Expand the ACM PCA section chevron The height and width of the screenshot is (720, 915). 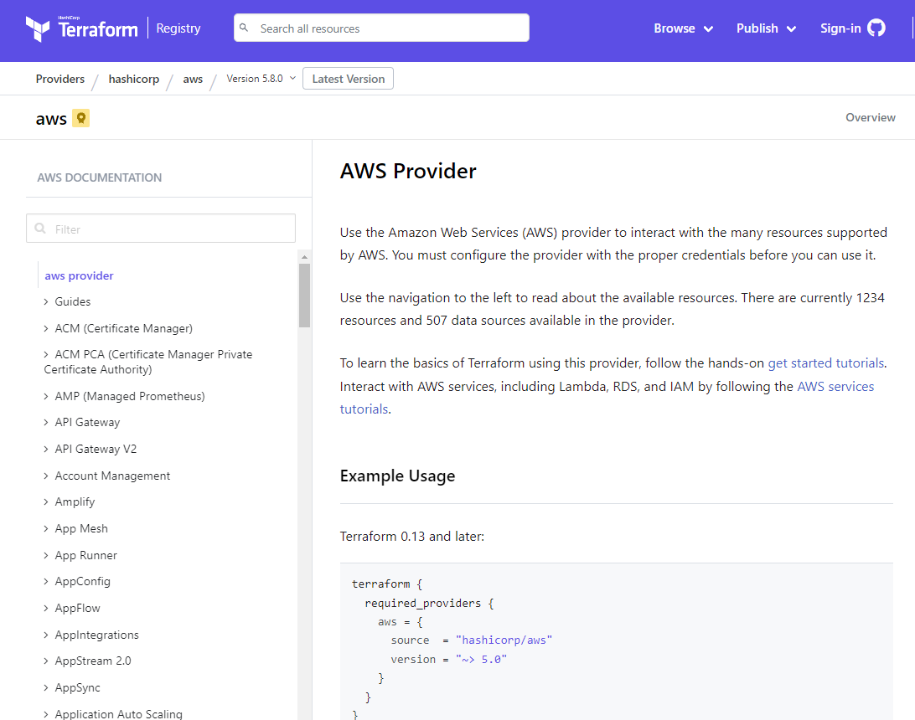click(x=46, y=354)
